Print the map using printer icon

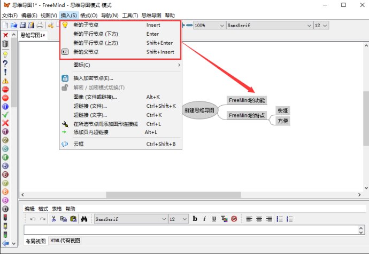coord(40,25)
